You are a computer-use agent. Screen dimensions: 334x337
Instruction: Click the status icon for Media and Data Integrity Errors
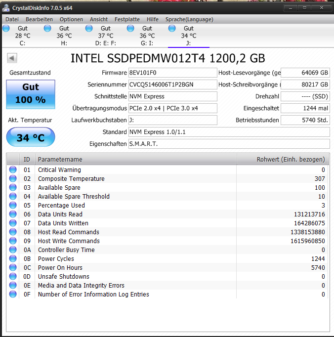13,285
